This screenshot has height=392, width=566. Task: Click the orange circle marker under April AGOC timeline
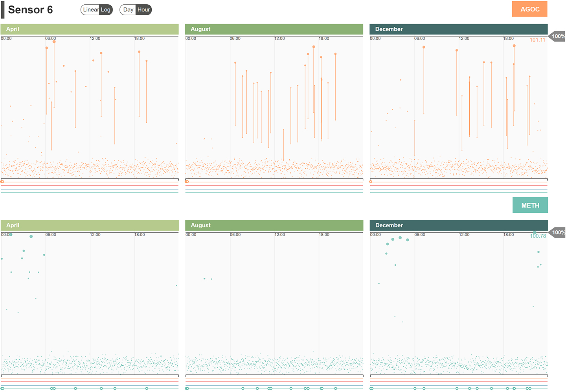tap(2, 182)
